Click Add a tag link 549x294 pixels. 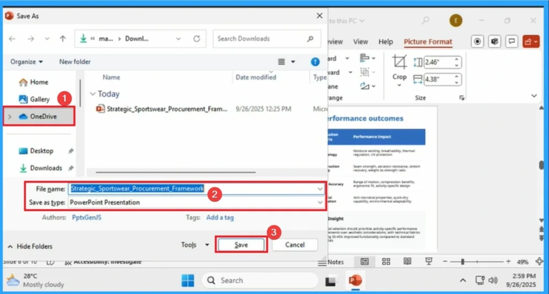(x=220, y=218)
